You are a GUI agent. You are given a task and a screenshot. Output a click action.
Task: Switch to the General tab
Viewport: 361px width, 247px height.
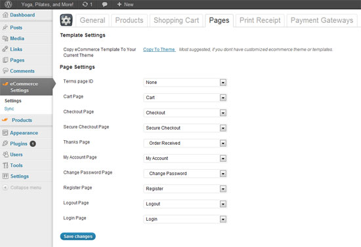(93, 20)
